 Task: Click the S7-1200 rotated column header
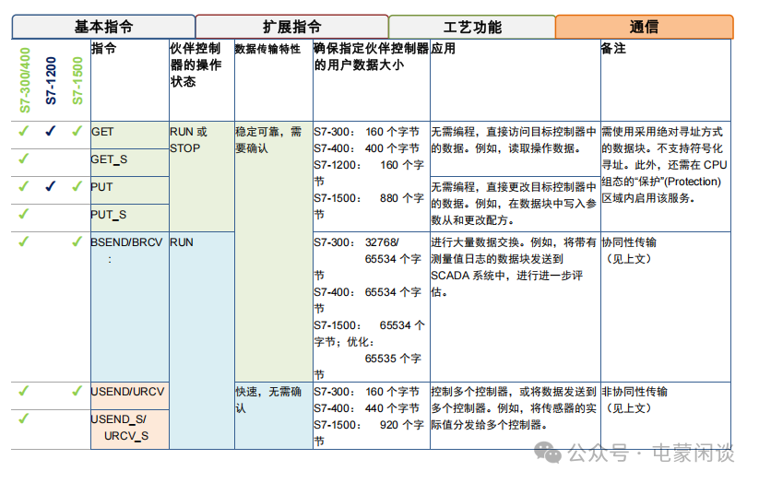[51, 81]
